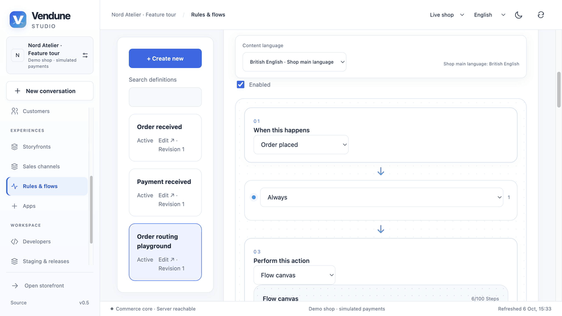Viewport: 562px width, 316px height.
Task: Open the Flow canvas action dropdown
Action: click(294, 275)
